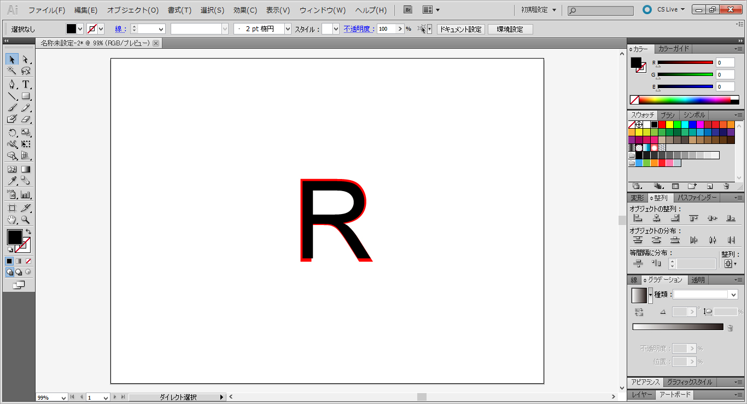Select the Type tool
747x404 pixels.
[25, 84]
